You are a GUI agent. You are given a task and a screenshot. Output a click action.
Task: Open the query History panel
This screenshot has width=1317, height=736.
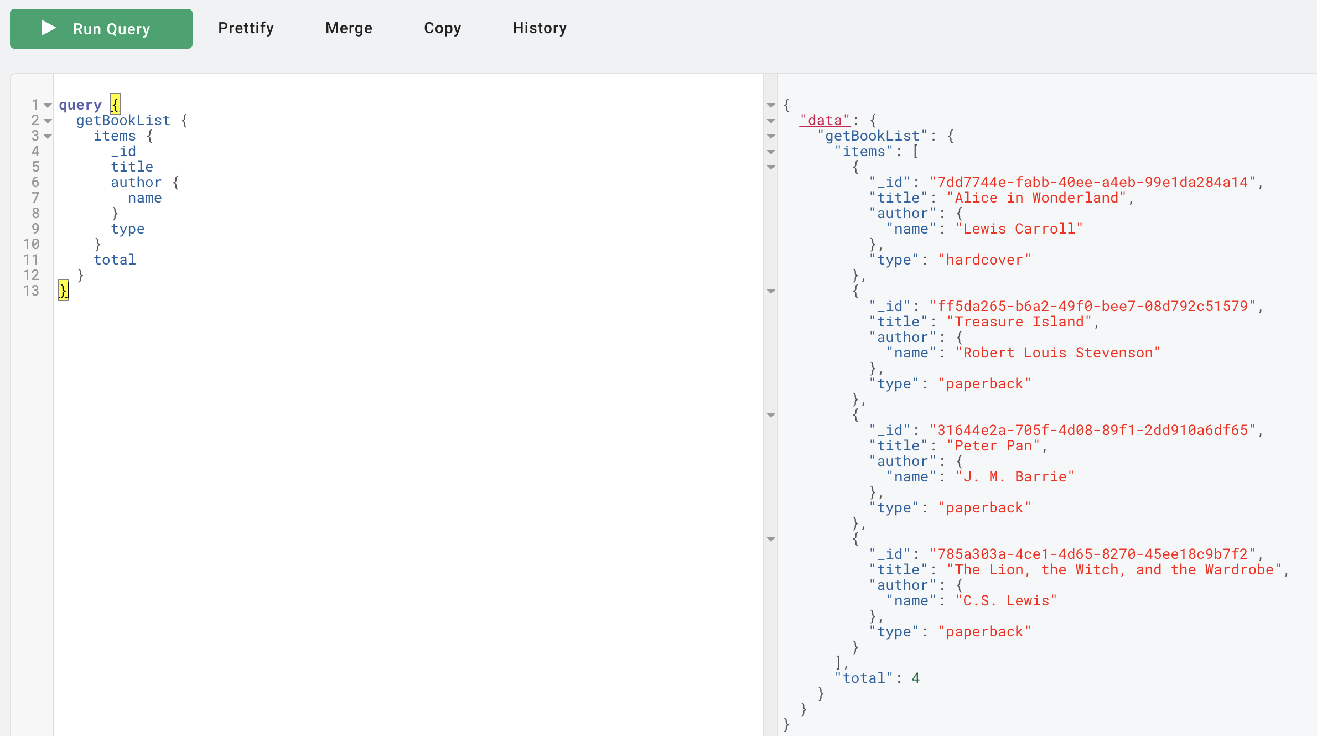[540, 28]
